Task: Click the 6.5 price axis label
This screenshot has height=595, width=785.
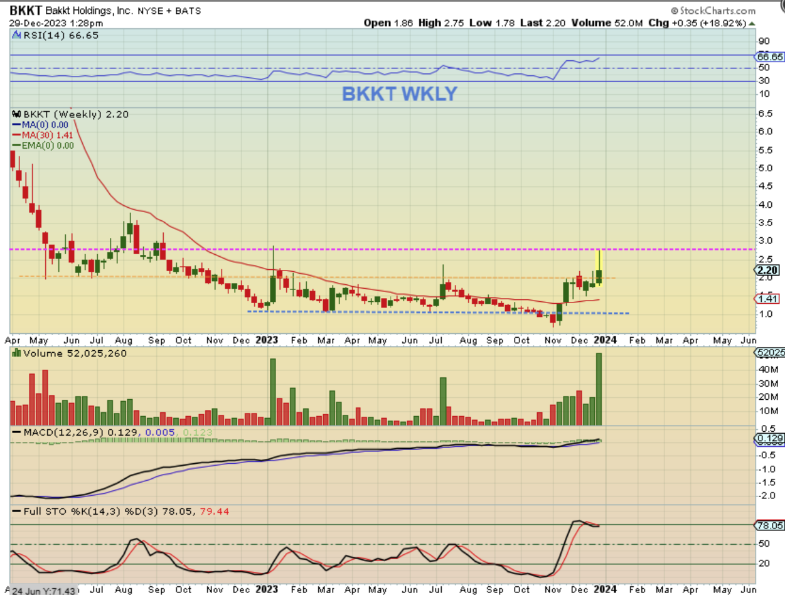Action: (764, 114)
